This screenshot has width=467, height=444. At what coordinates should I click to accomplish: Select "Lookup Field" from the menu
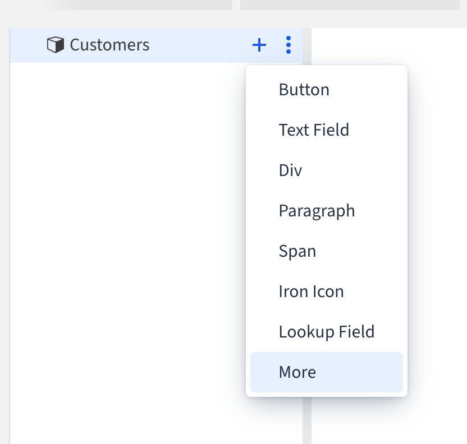click(x=327, y=331)
